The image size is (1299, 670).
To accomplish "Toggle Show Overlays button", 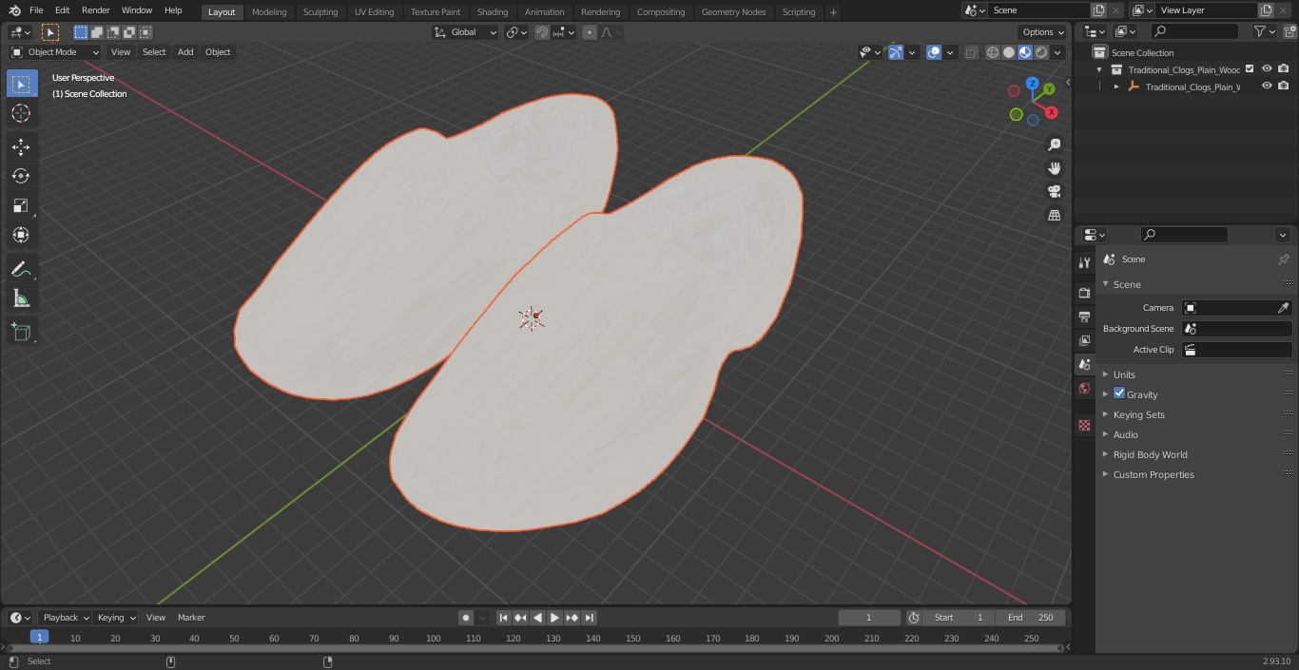I will coord(934,52).
